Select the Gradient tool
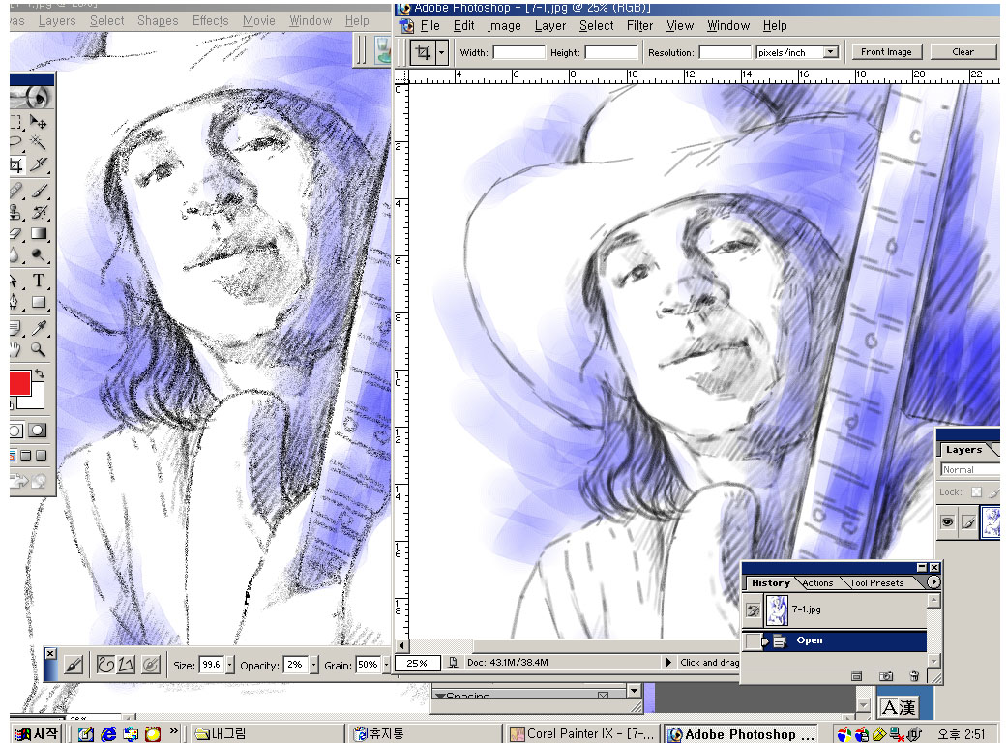The height and width of the screenshot is (743, 1007). (39, 234)
